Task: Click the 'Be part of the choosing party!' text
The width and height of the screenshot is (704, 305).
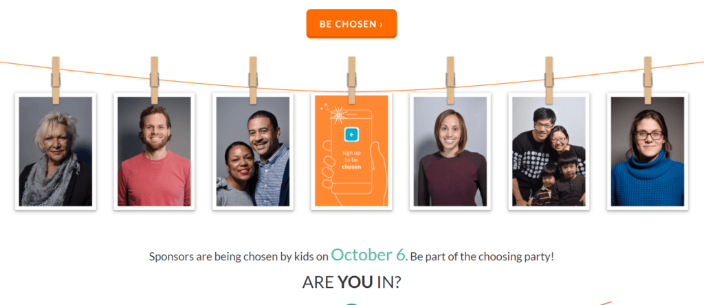Action: tap(482, 257)
